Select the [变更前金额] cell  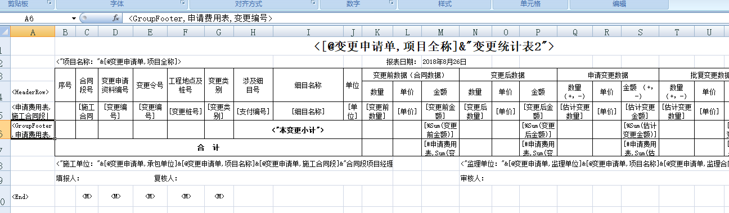(440, 111)
